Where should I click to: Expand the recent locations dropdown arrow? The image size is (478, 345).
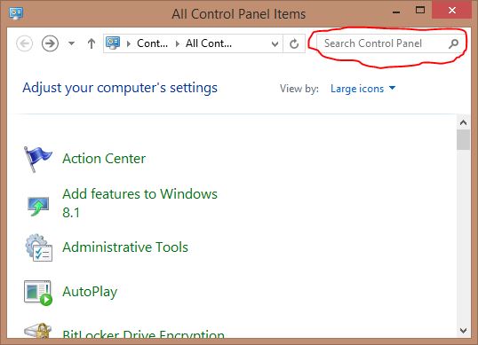[x=71, y=43]
